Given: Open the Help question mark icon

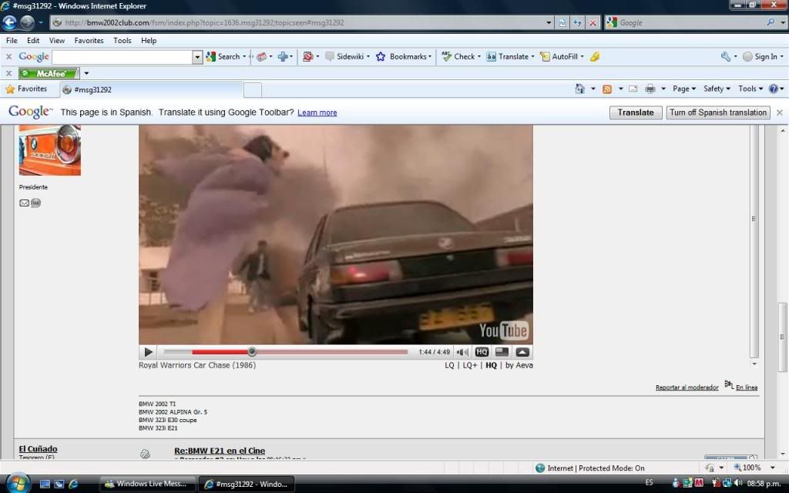Looking at the screenshot, I should tap(774, 89).
